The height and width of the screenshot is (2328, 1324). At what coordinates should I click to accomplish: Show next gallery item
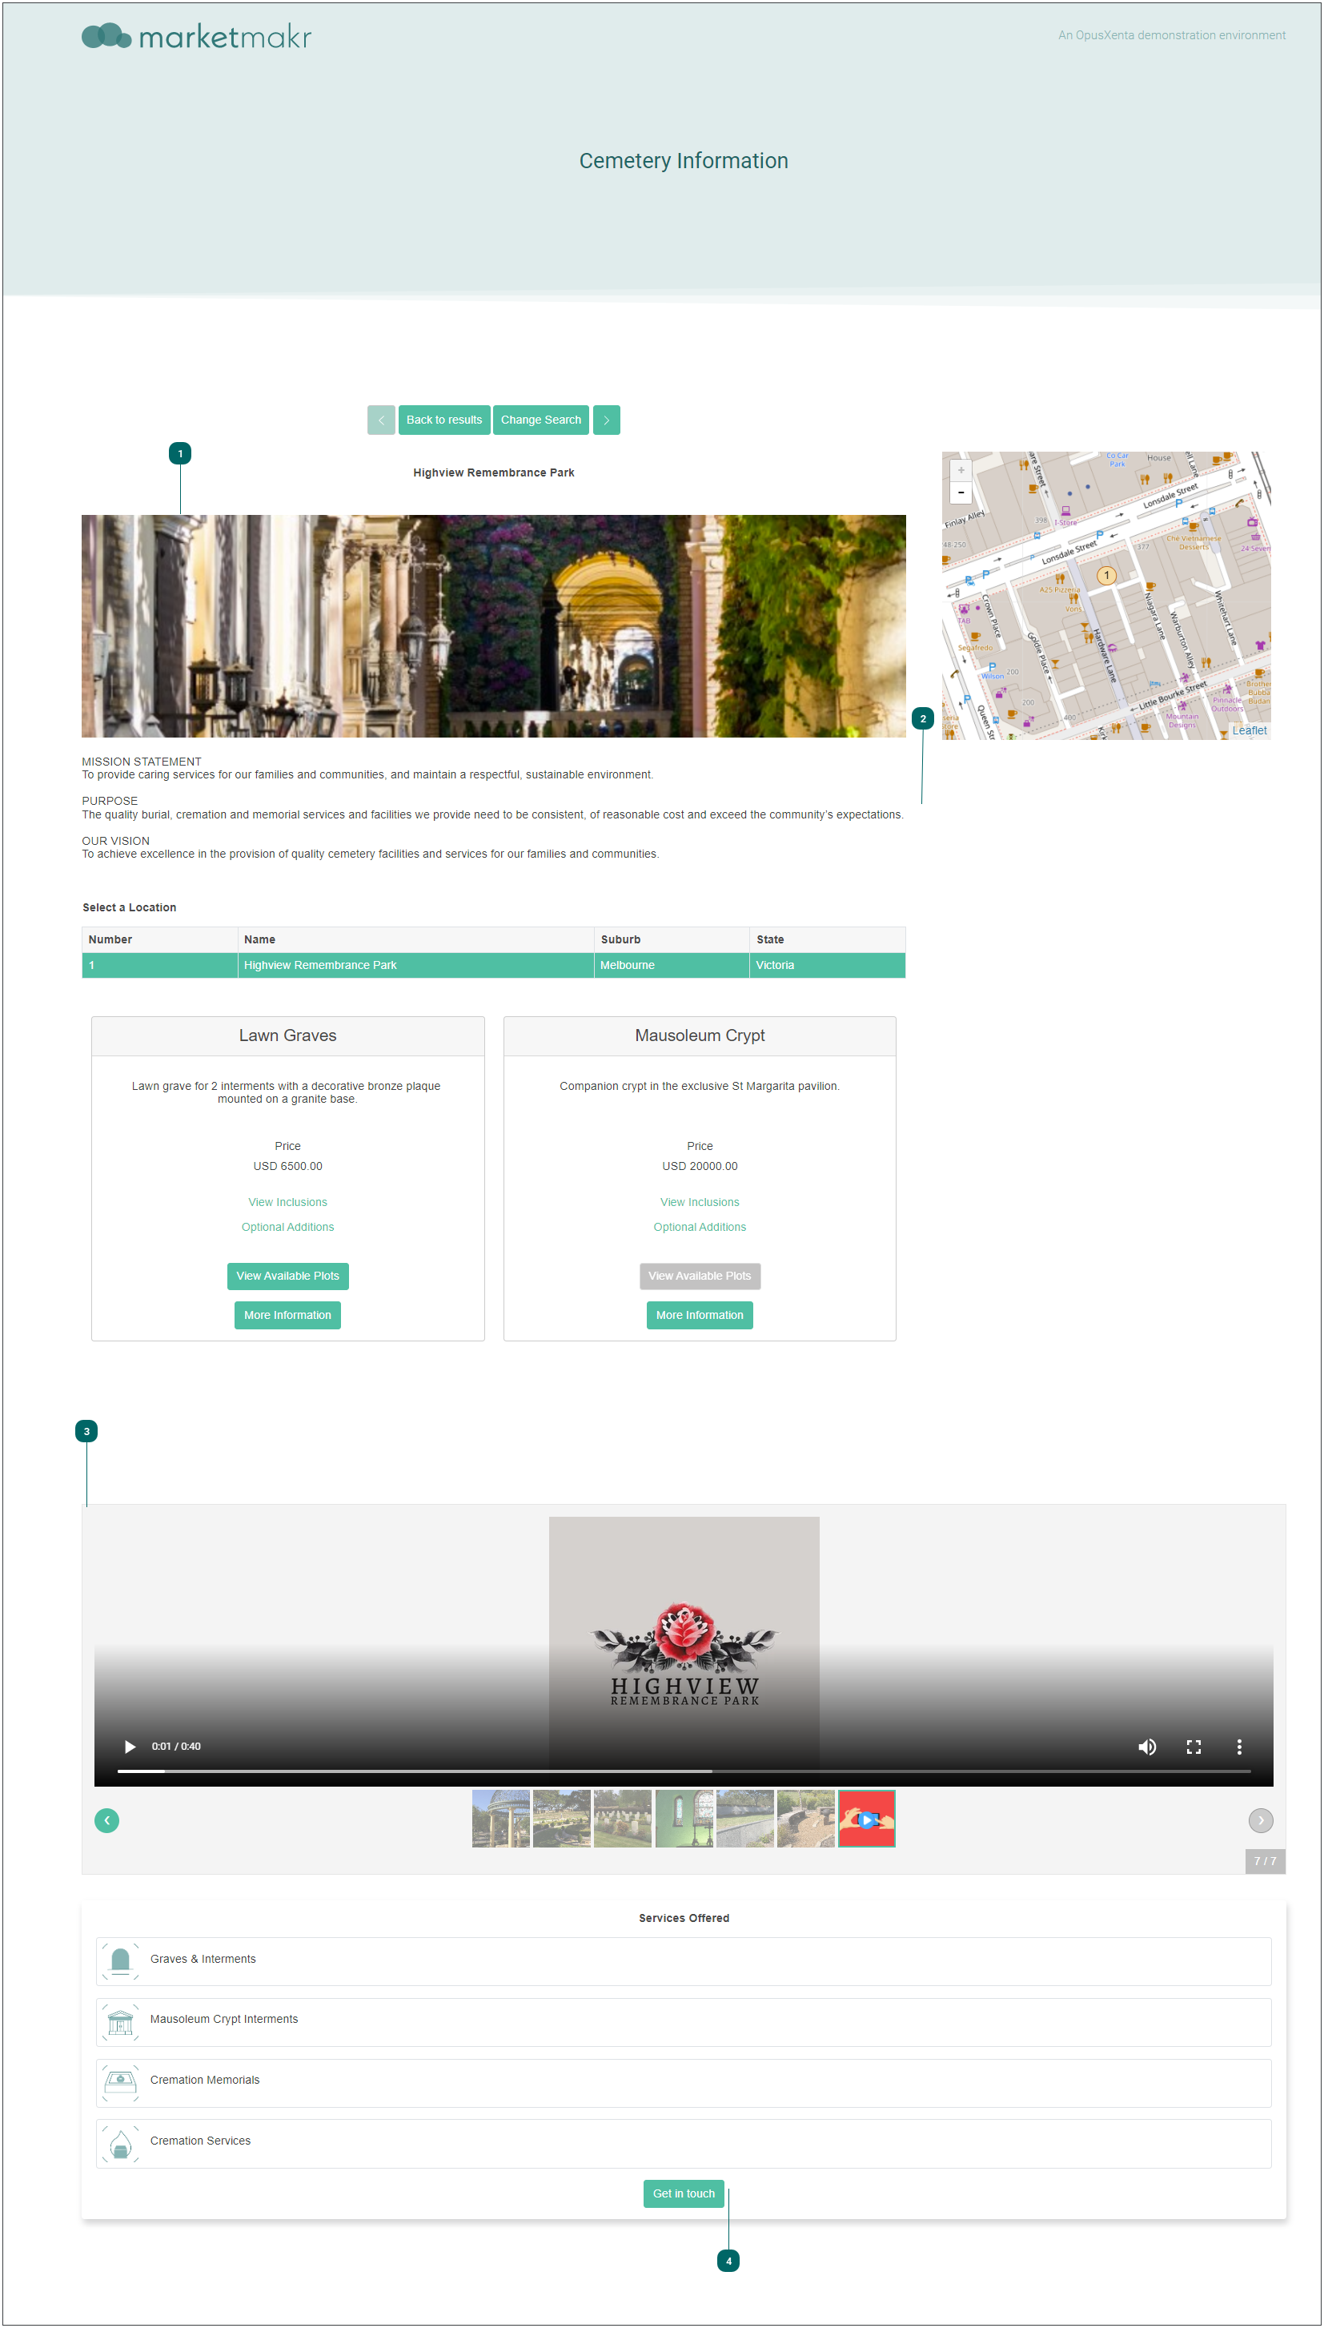tap(1260, 1820)
